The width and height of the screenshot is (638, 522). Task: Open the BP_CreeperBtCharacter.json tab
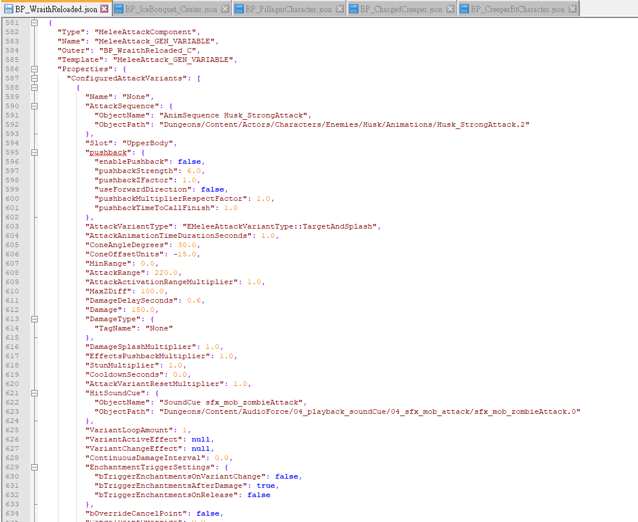tap(518, 9)
